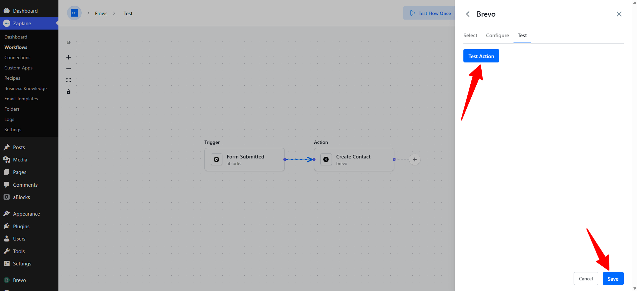This screenshot has height=291, width=637.
Task: Select the Create Contact action node
Action: tap(354, 159)
